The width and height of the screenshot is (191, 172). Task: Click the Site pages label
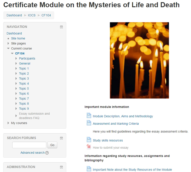[18, 43]
